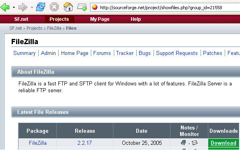Click the new tab plus icon
This screenshot has height=150, width=240.
click(82, 7)
